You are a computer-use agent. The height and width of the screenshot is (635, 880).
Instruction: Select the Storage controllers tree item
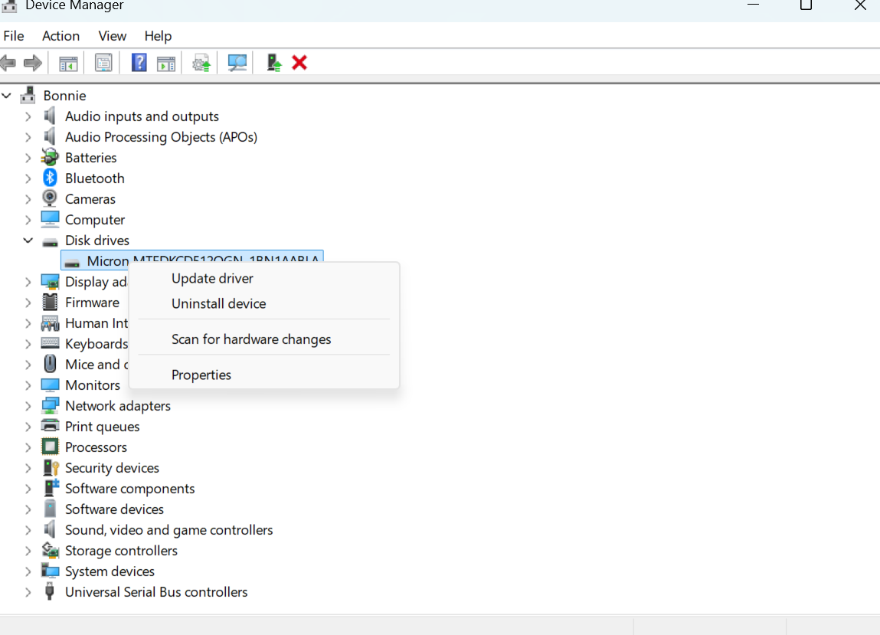coord(121,551)
